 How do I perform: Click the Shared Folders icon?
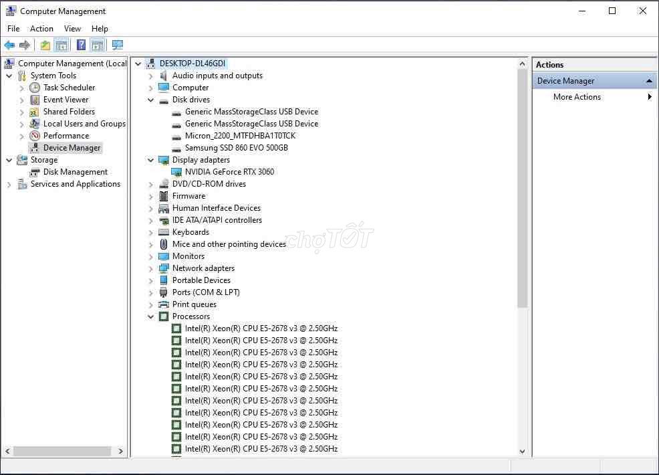click(35, 112)
